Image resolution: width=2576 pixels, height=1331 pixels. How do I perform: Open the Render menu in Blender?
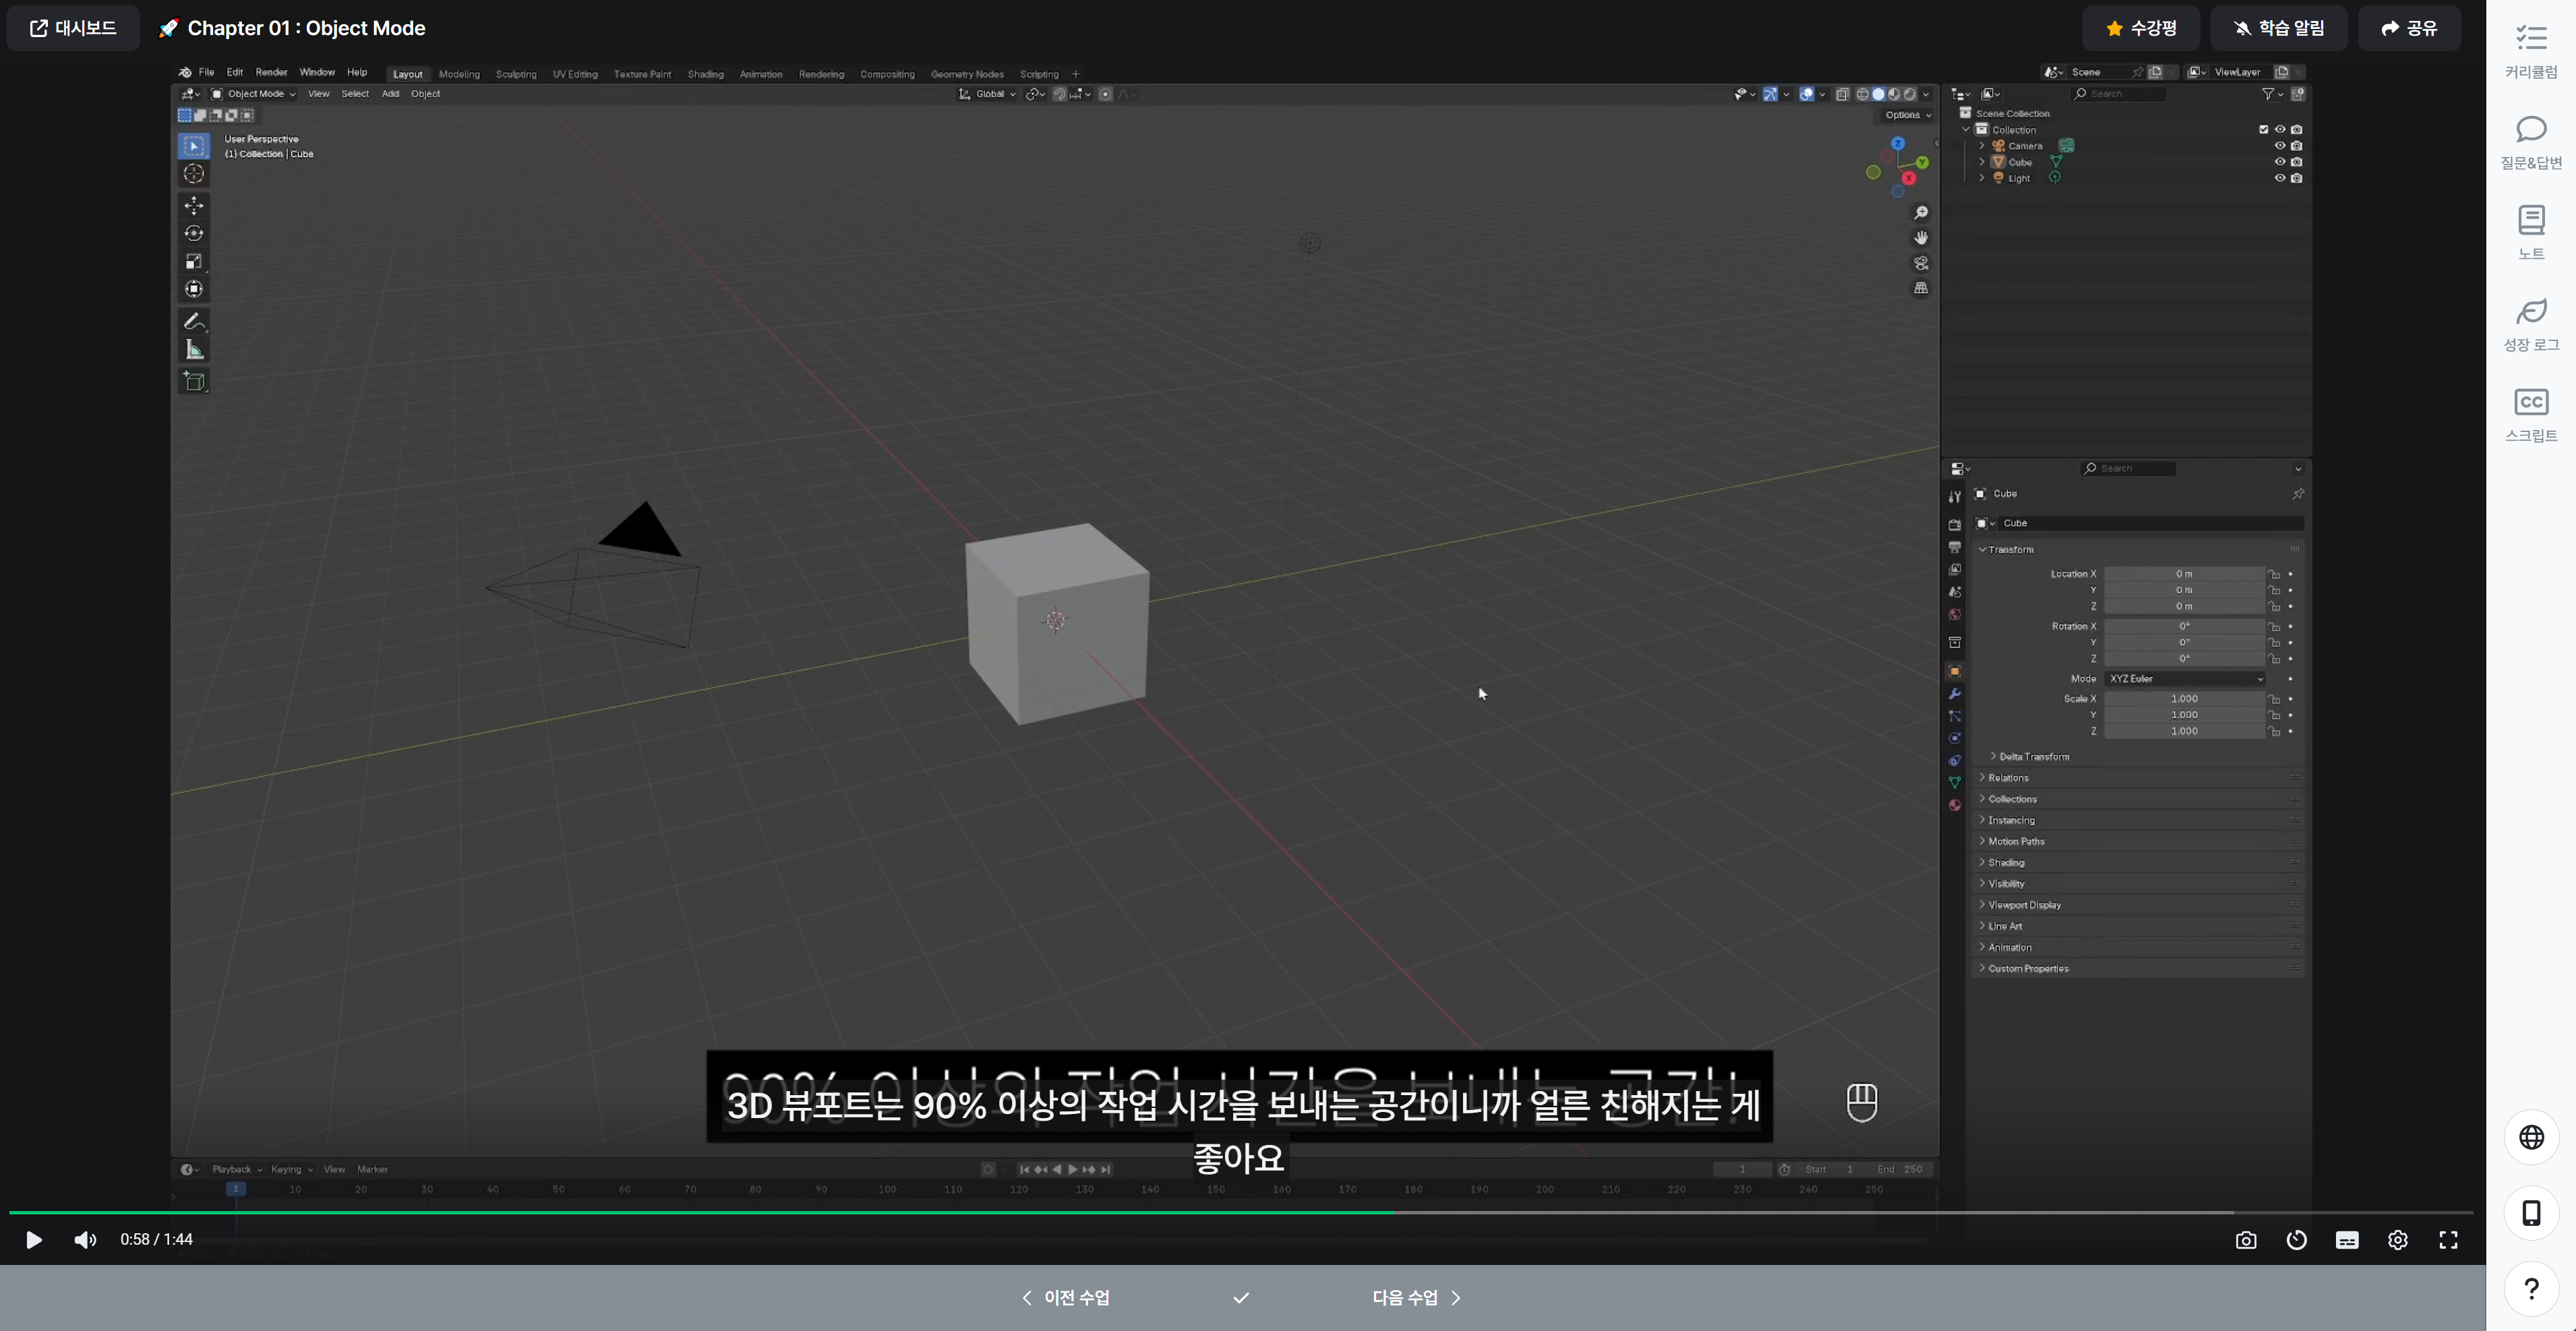click(x=271, y=72)
